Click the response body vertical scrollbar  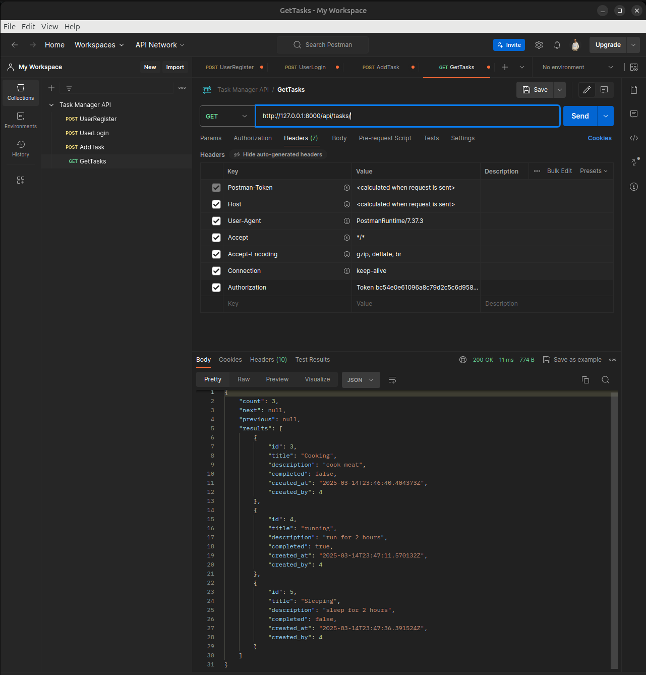tap(614, 531)
